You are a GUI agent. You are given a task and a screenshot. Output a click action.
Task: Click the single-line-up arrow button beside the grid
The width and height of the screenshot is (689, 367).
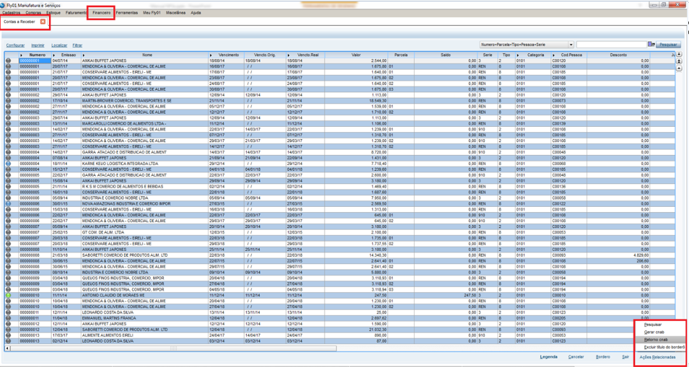tap(680, 68)
